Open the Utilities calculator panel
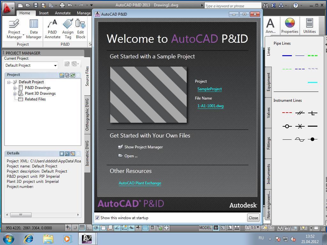The image size is (327, 245). [x=309, y=26]
